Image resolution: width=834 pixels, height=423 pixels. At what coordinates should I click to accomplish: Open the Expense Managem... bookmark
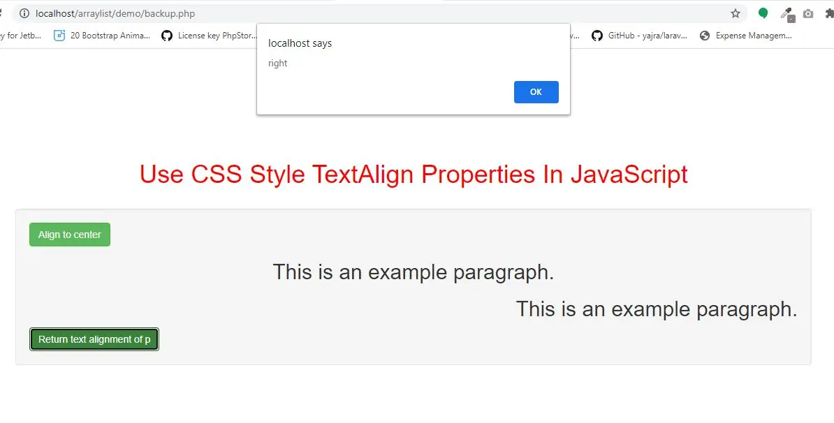[x=746, y=36]
